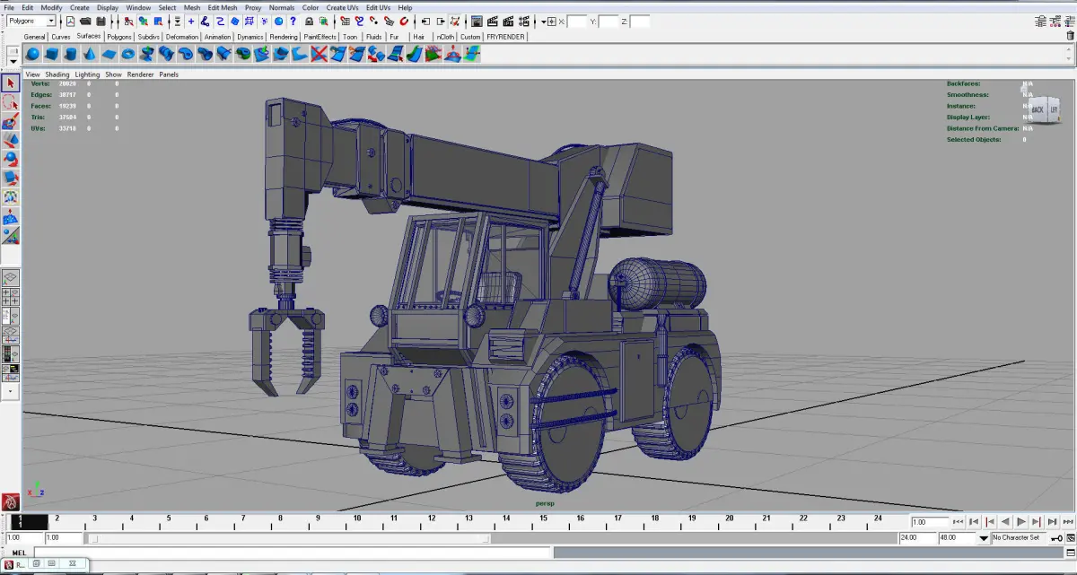Click the go to start button
The height and width of the screenshot is (575, 1077).
[x=958, y=521]
